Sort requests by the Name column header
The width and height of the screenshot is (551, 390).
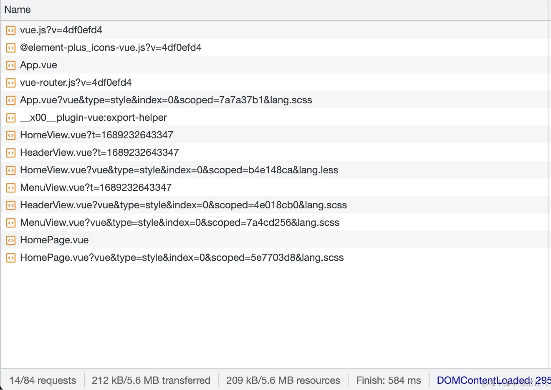tap(18, 10)
